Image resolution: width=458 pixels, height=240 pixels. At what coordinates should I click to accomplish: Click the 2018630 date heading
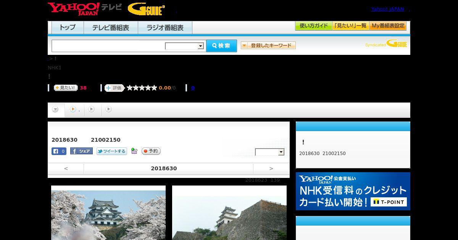click(x=164, y=168)
